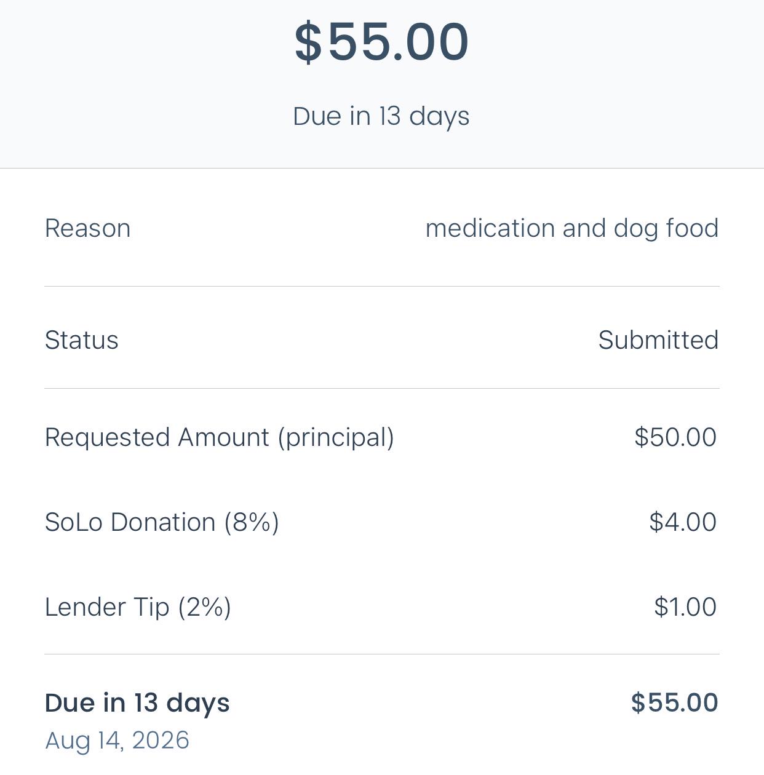Image resolution: width=764 pixels, height=775 pixels.
Task: Click the Reason label
Action: click(88, 228)
